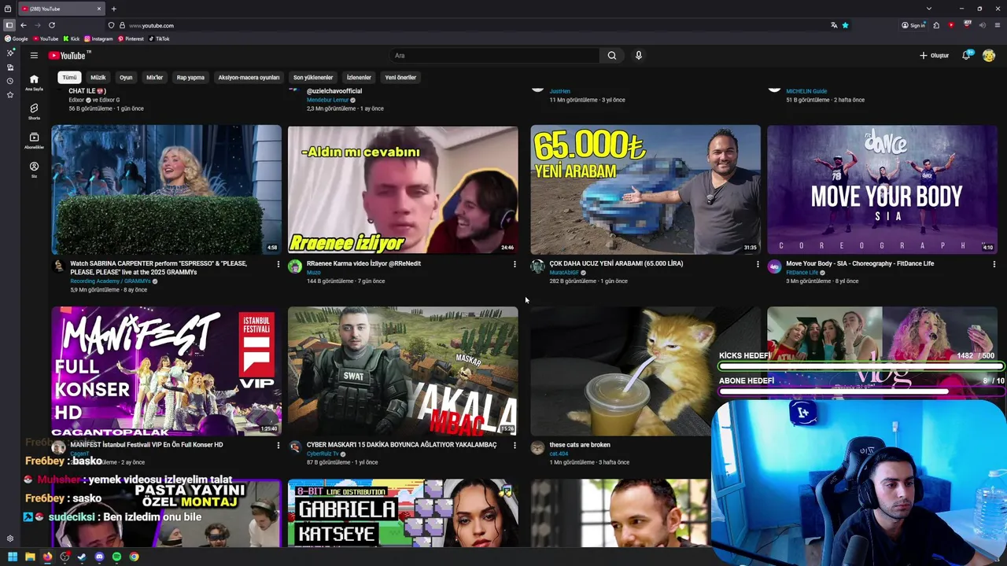Open Pinterest bookmark
The width and height of the screenshot is (1007, 566).
(x=131, y=39)
